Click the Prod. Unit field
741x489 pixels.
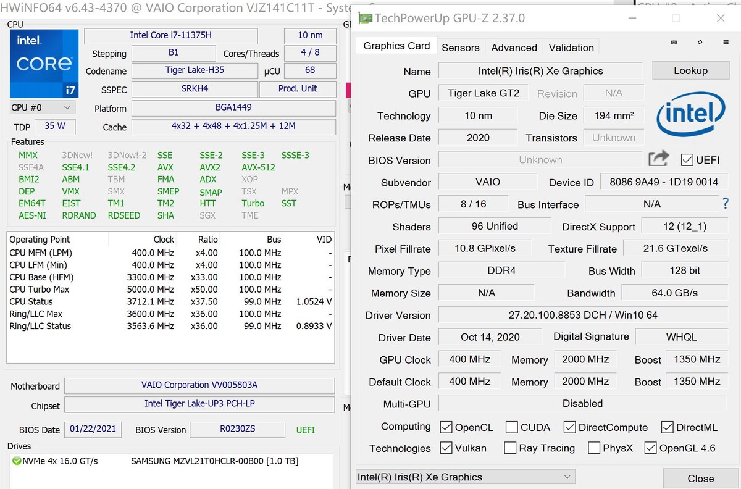point(298,89)
